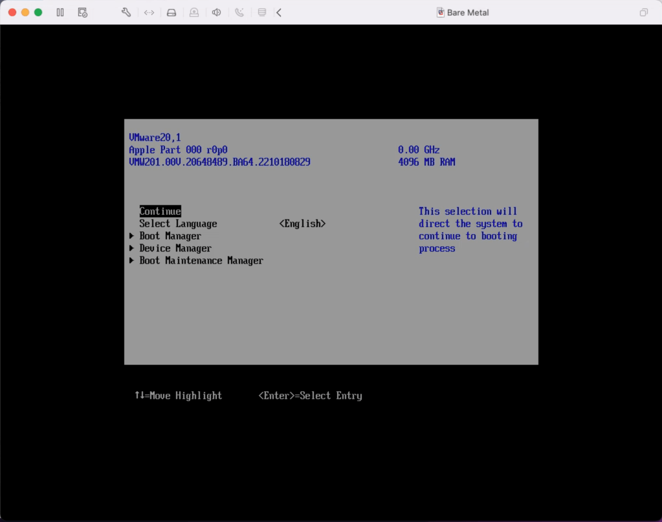Click the Bare Metal window title

(x=467, y=13)
